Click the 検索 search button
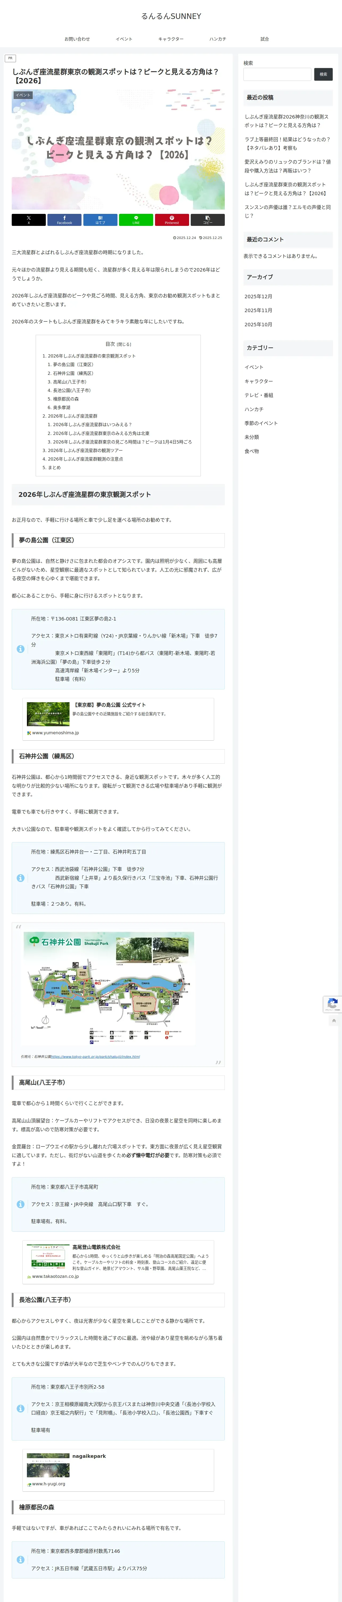Screen dimensions: 342x1602 (323, 75)
